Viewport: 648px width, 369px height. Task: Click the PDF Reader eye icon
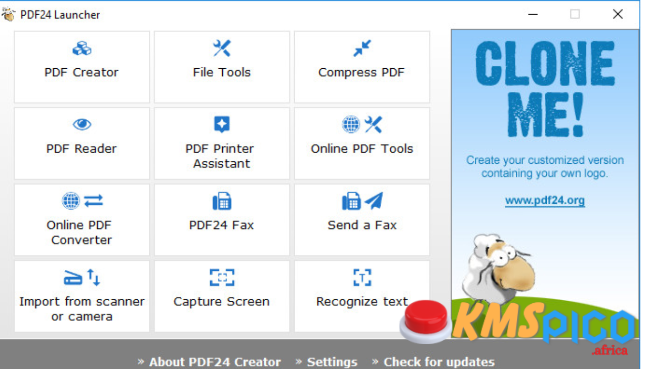(x=82, y=124)
